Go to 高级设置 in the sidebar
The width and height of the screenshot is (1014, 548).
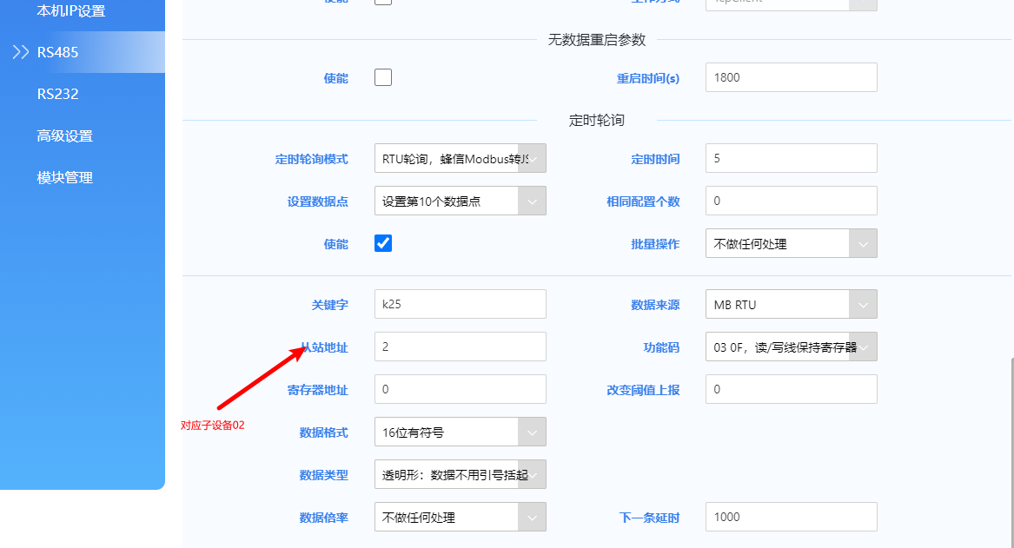click(x=64, y=135)
